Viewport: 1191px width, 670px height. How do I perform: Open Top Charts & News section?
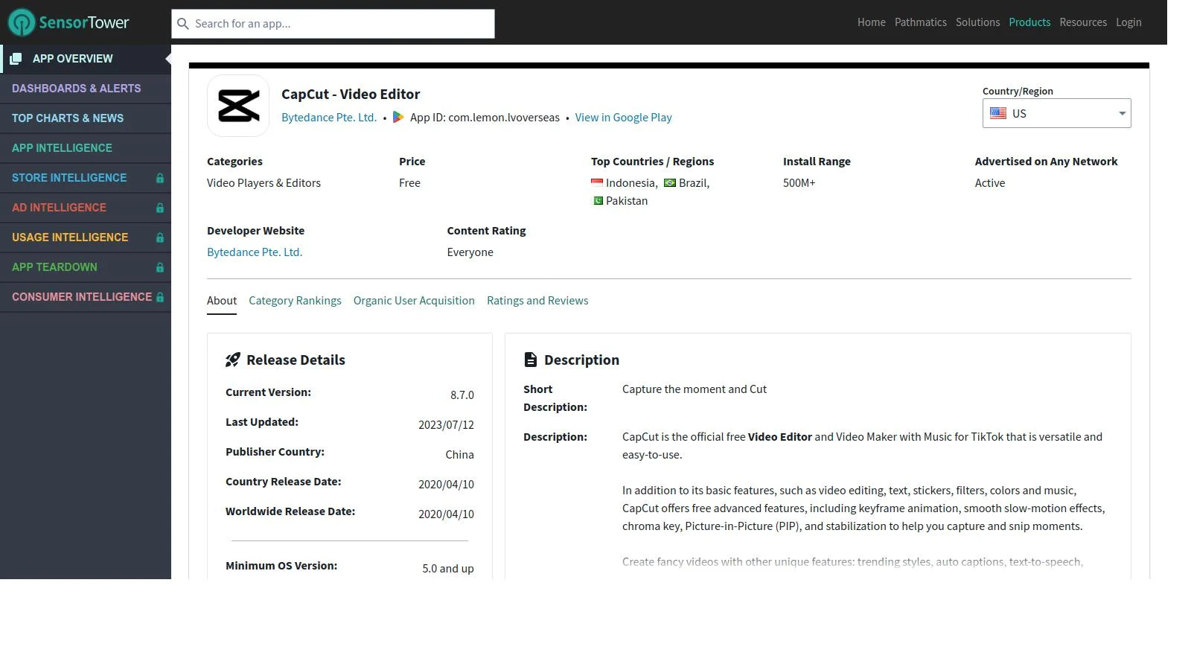click(68, 118)
